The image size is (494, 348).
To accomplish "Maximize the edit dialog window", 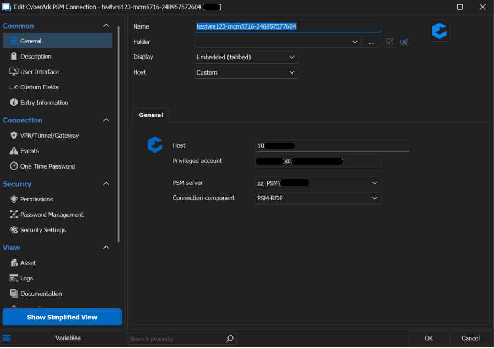I will coord(460,7).
